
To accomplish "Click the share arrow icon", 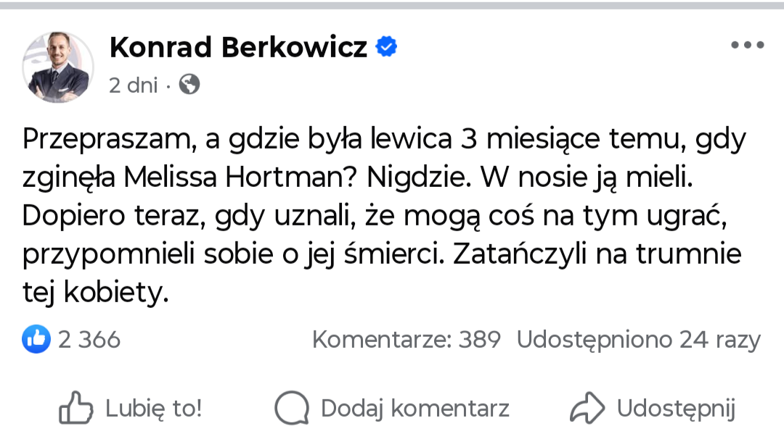I will click(x=587, y=408).
